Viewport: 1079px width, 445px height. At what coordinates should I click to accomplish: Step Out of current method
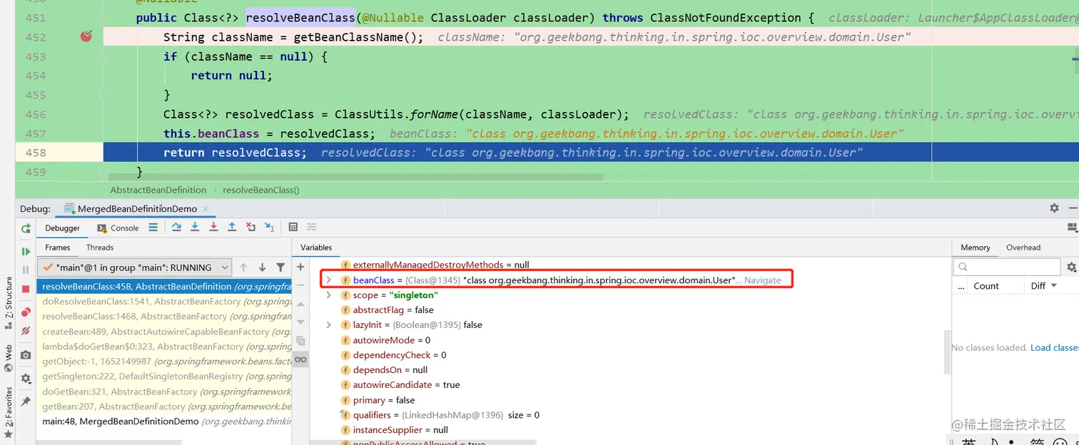click(x=232, y=227)
